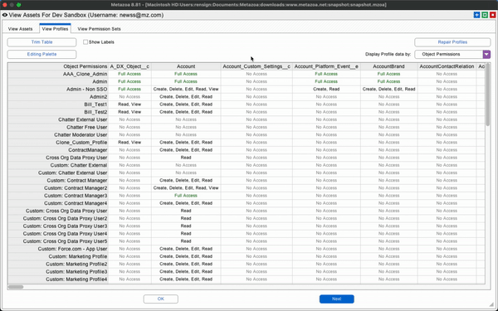This screenshot has height=311, width=498.
Task: Click Cross Org Data Proxy User's Read cell
Action: click(186, 158)
